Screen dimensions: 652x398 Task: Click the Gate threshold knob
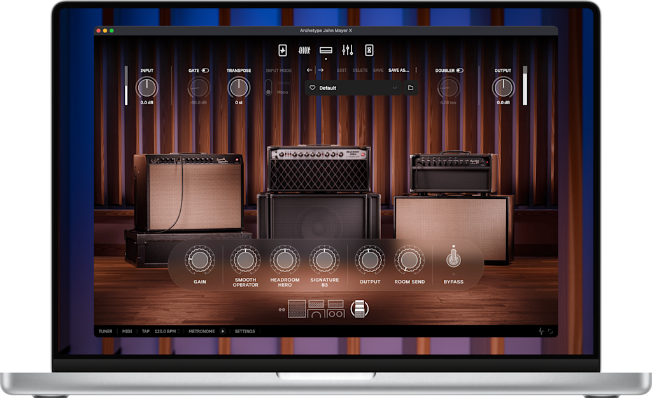(199, 88)
